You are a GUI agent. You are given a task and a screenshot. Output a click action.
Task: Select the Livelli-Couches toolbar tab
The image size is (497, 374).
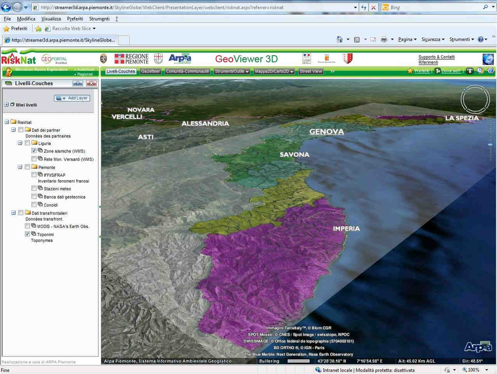click(121, 71)
